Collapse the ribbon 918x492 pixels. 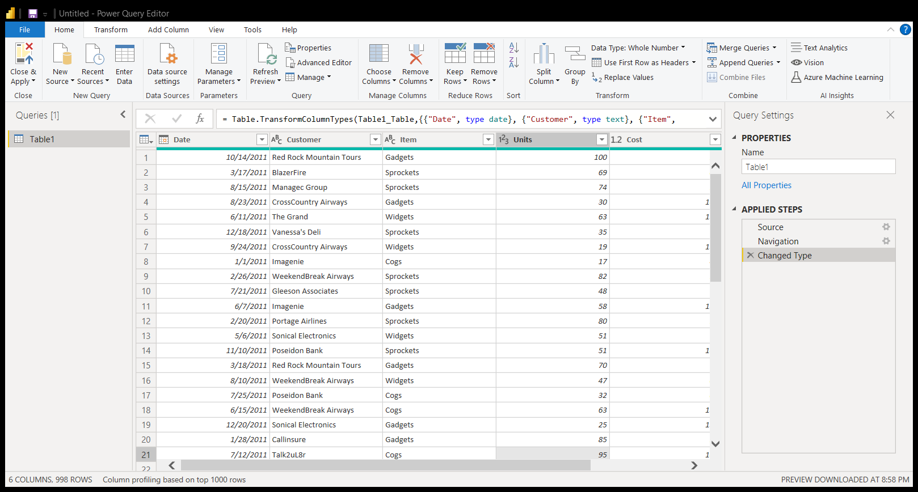click(x=891, y=29)
